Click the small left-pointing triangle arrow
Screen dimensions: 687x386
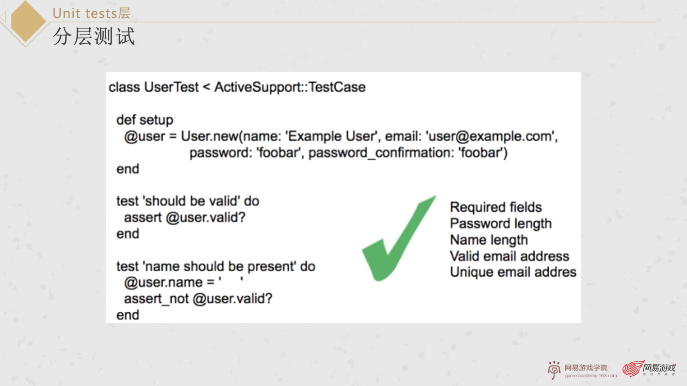coord(3,19)
